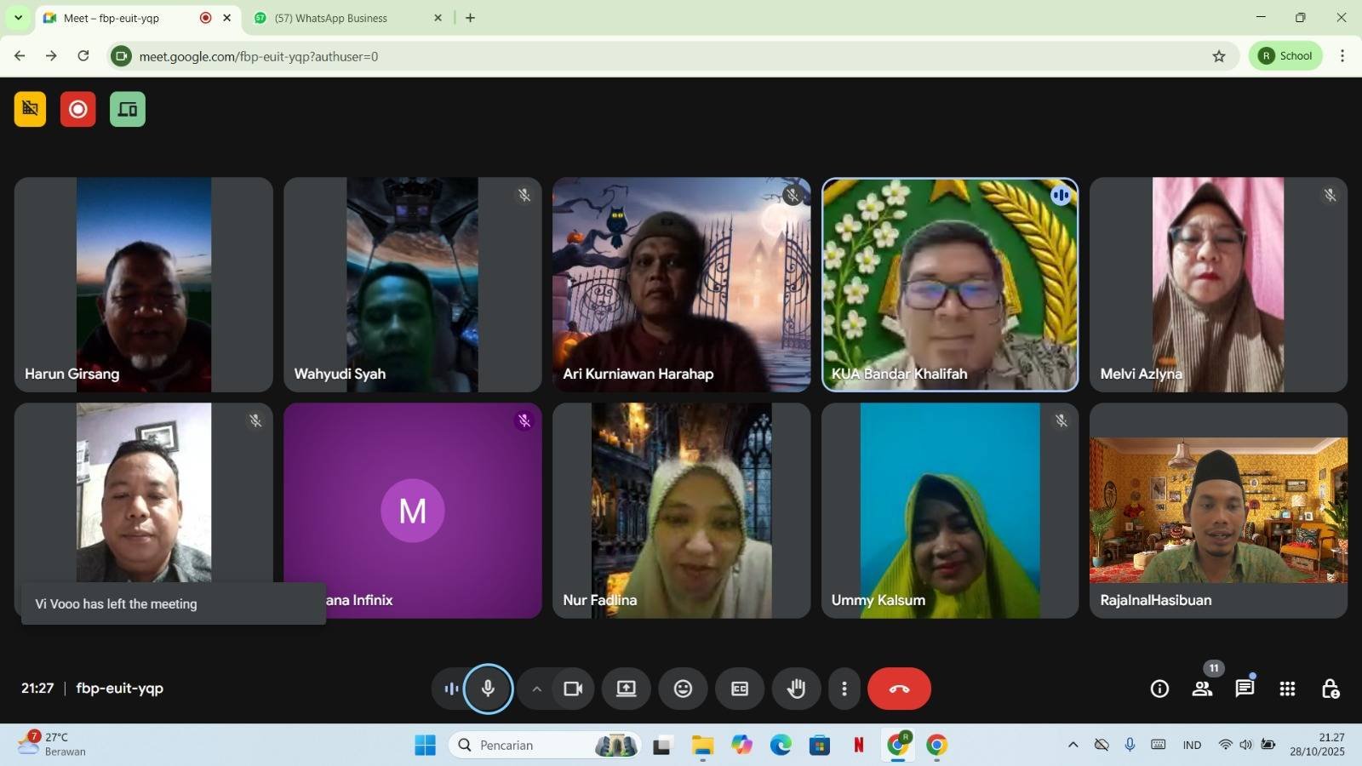The width and height of the screenshot is (1362, 766).
Task: Show hidden system tray icons
Action: [x=1073, y=746]
